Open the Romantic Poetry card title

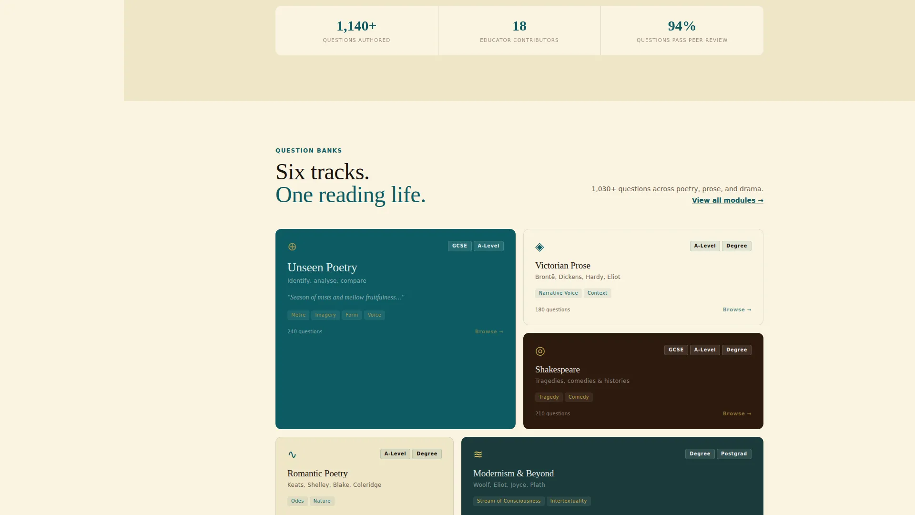coord(317,474)
